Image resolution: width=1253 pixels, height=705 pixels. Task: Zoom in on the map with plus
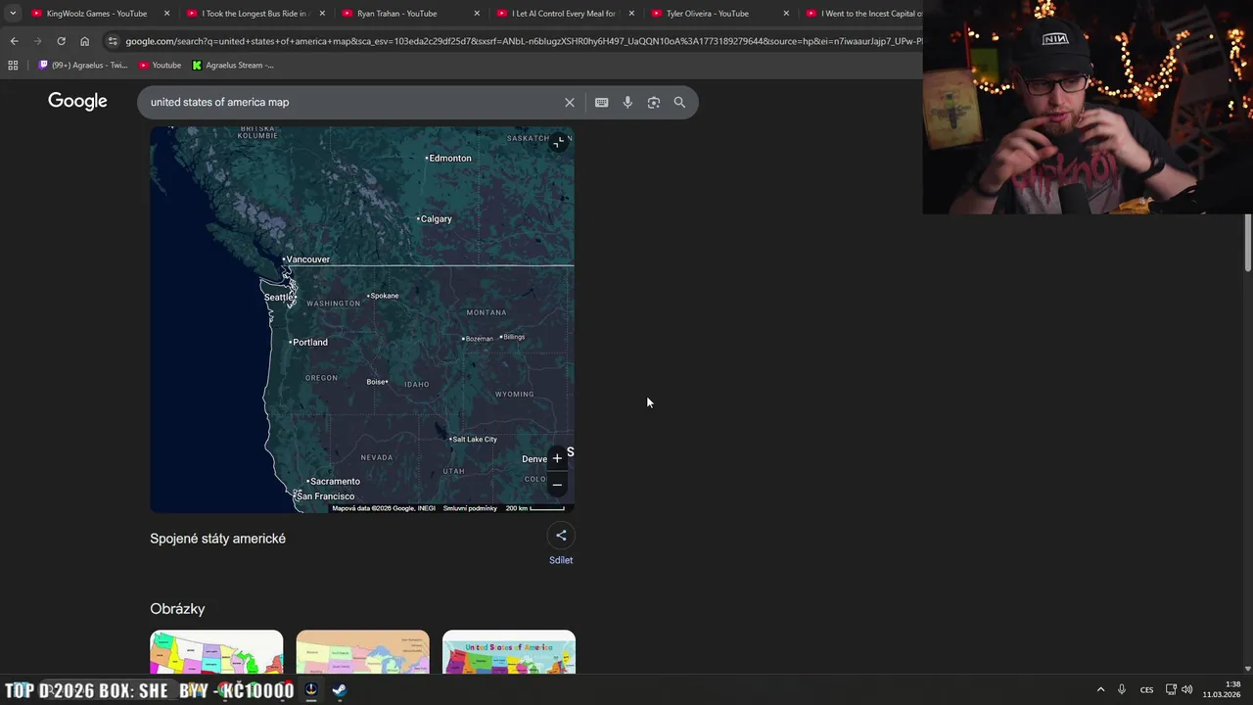(x=557, y=458)
